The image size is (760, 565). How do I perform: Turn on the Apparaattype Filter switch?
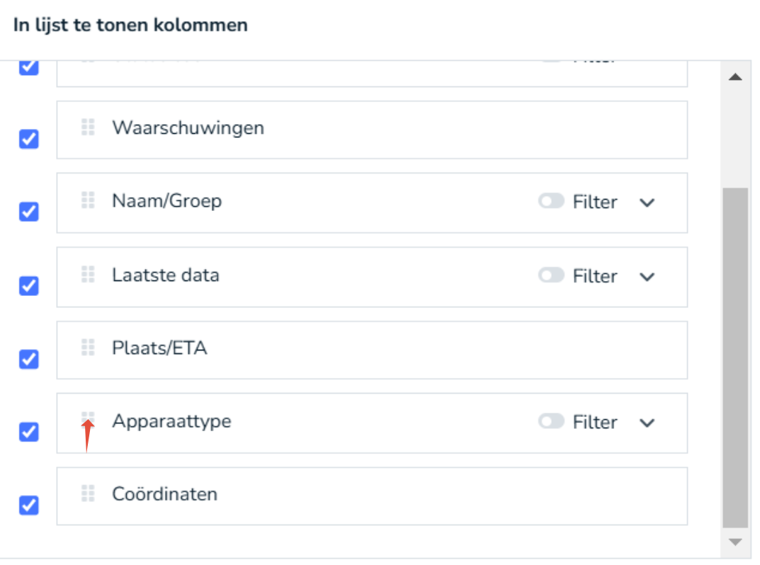click(x=551, y=422)
